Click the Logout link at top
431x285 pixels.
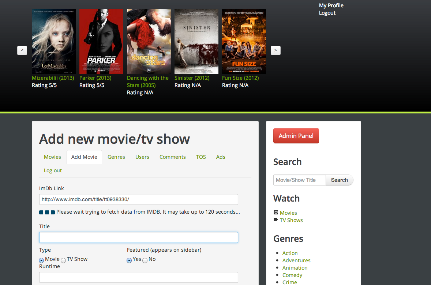coord(327,13)
